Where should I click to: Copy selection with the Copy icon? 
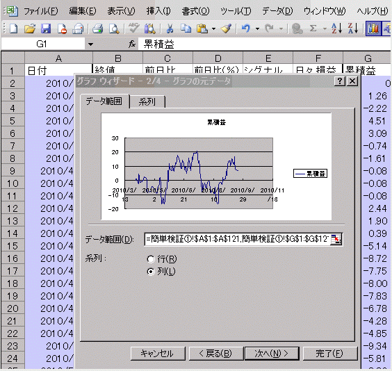click(186, 28)
